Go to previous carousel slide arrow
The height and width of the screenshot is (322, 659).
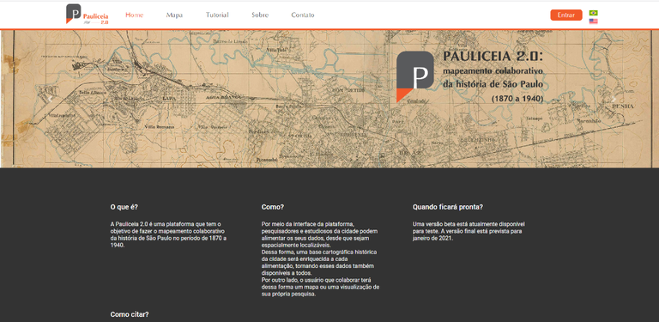(50, 100)
